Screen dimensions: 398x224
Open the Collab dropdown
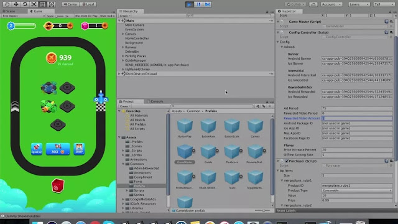pos(295,4)
